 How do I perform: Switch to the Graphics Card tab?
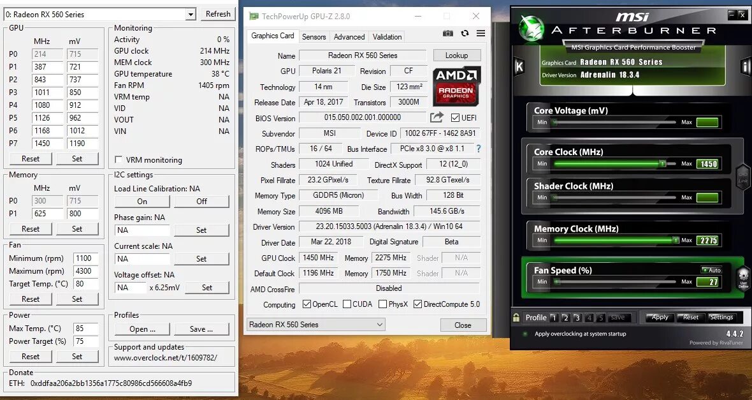[272, 36]
